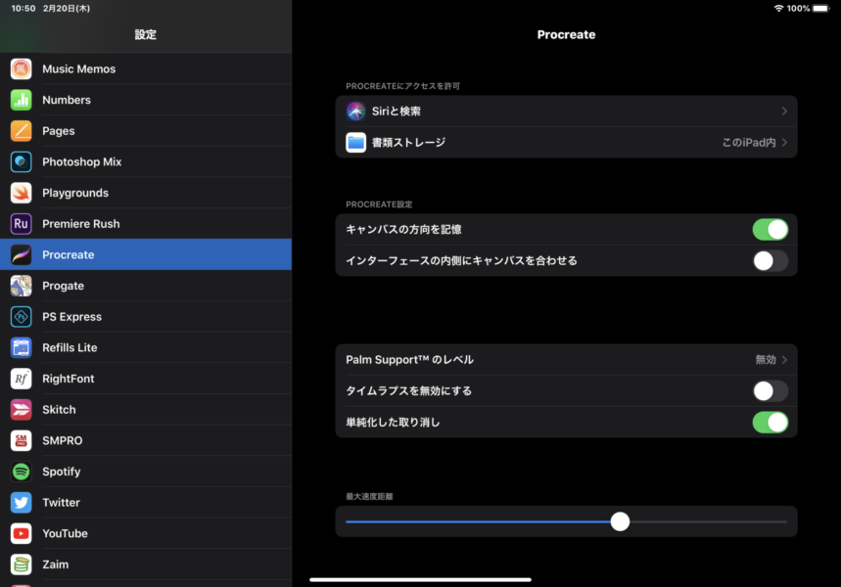Select Music Memos in settings list
The image size is (841, 587).
146,69
